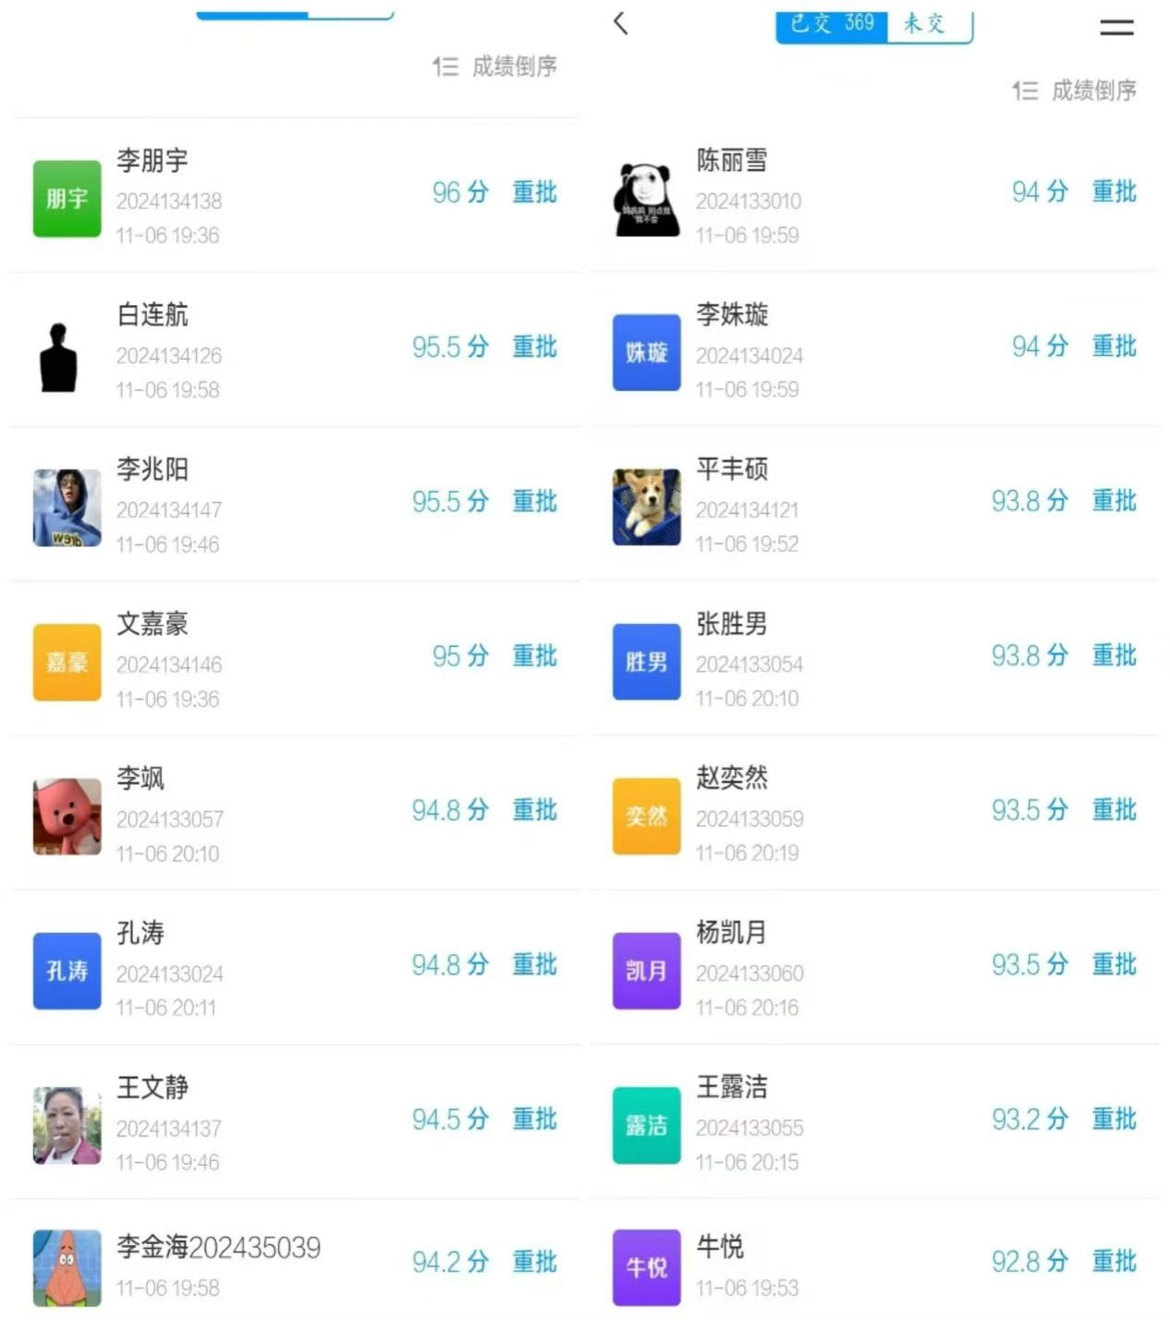Open 白连航's silhouette profile picture

pos(59,358)
